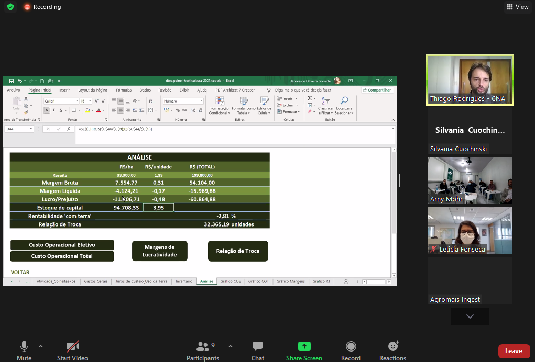Click the Relação de Troca button
This screenshot has height=362, width=535.
(x=238, y=251)
